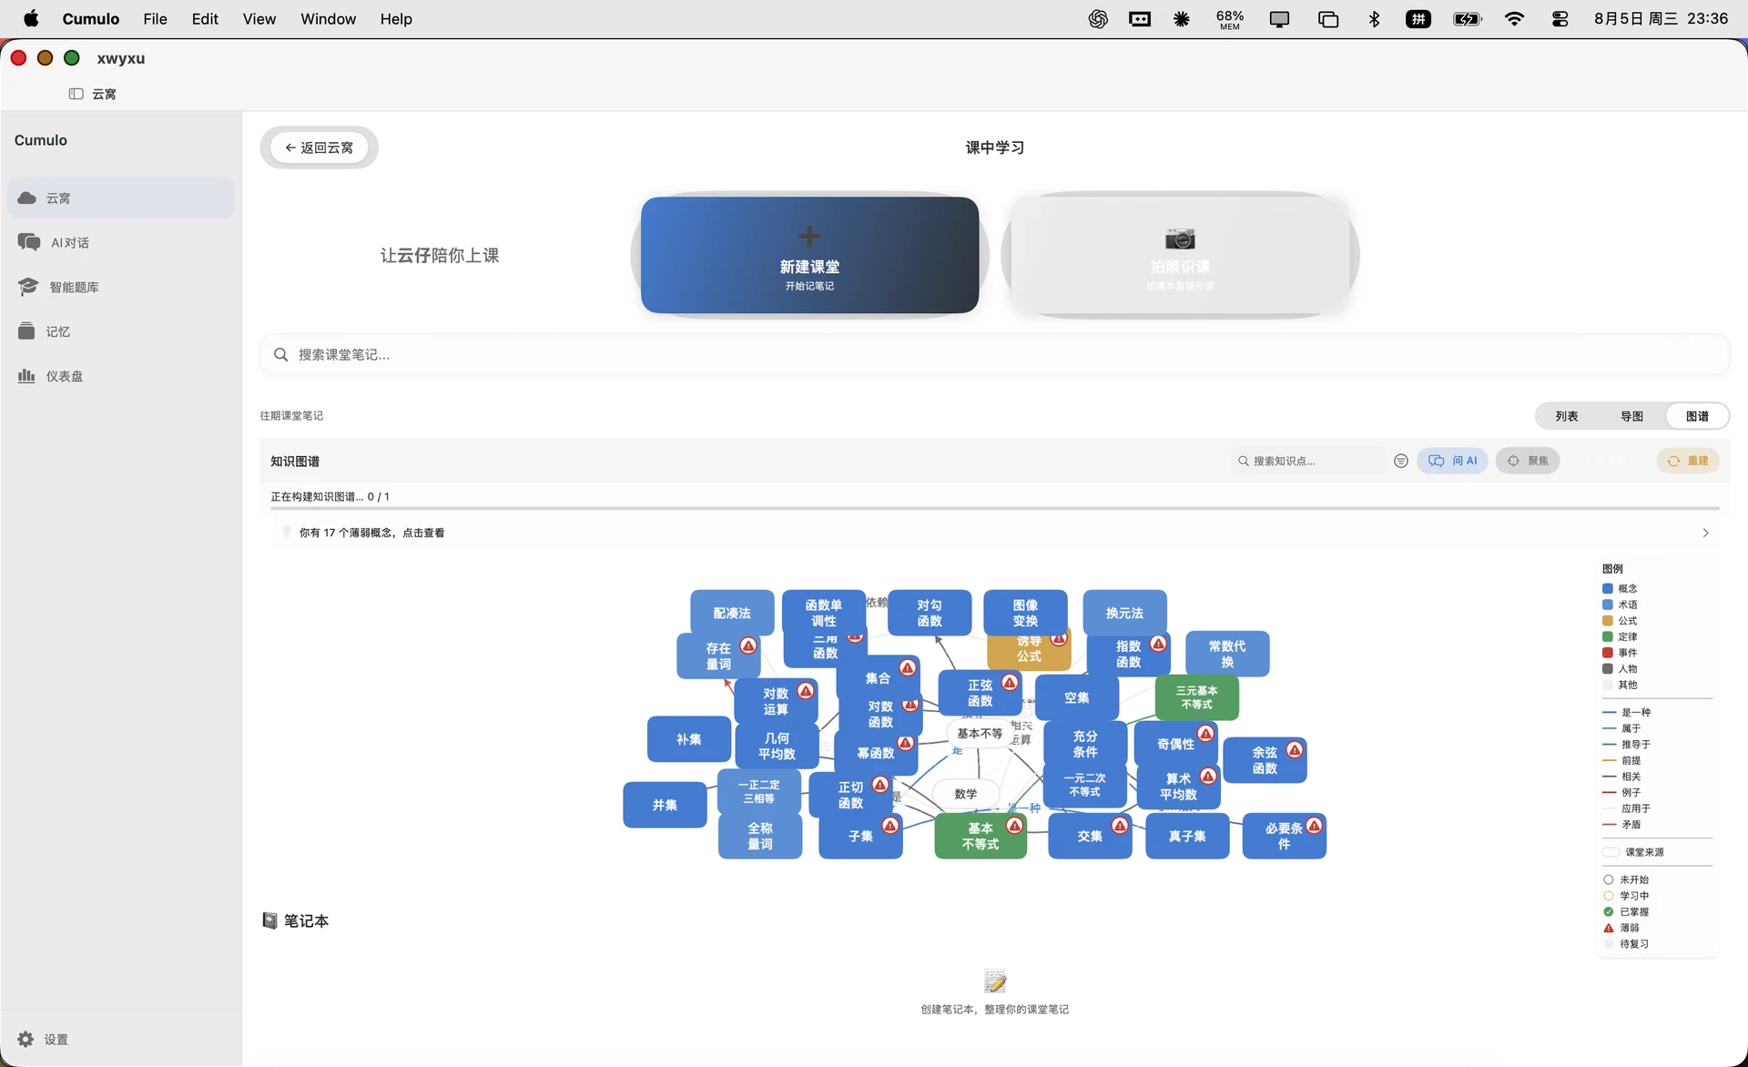The height and width of the screenshot is (1067, 1748).
Task: Open 仪表盘 dashboard
Action: coord(120,376)
